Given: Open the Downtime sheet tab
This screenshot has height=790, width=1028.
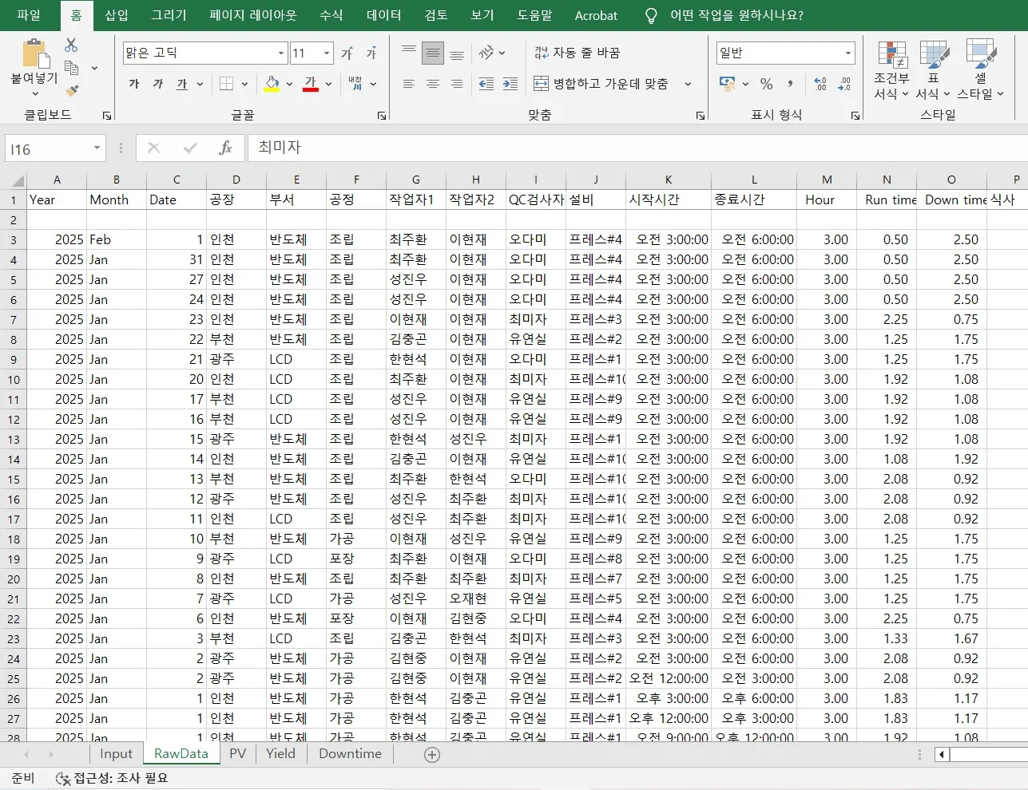Looking at the screenshot, I should 350,753.
